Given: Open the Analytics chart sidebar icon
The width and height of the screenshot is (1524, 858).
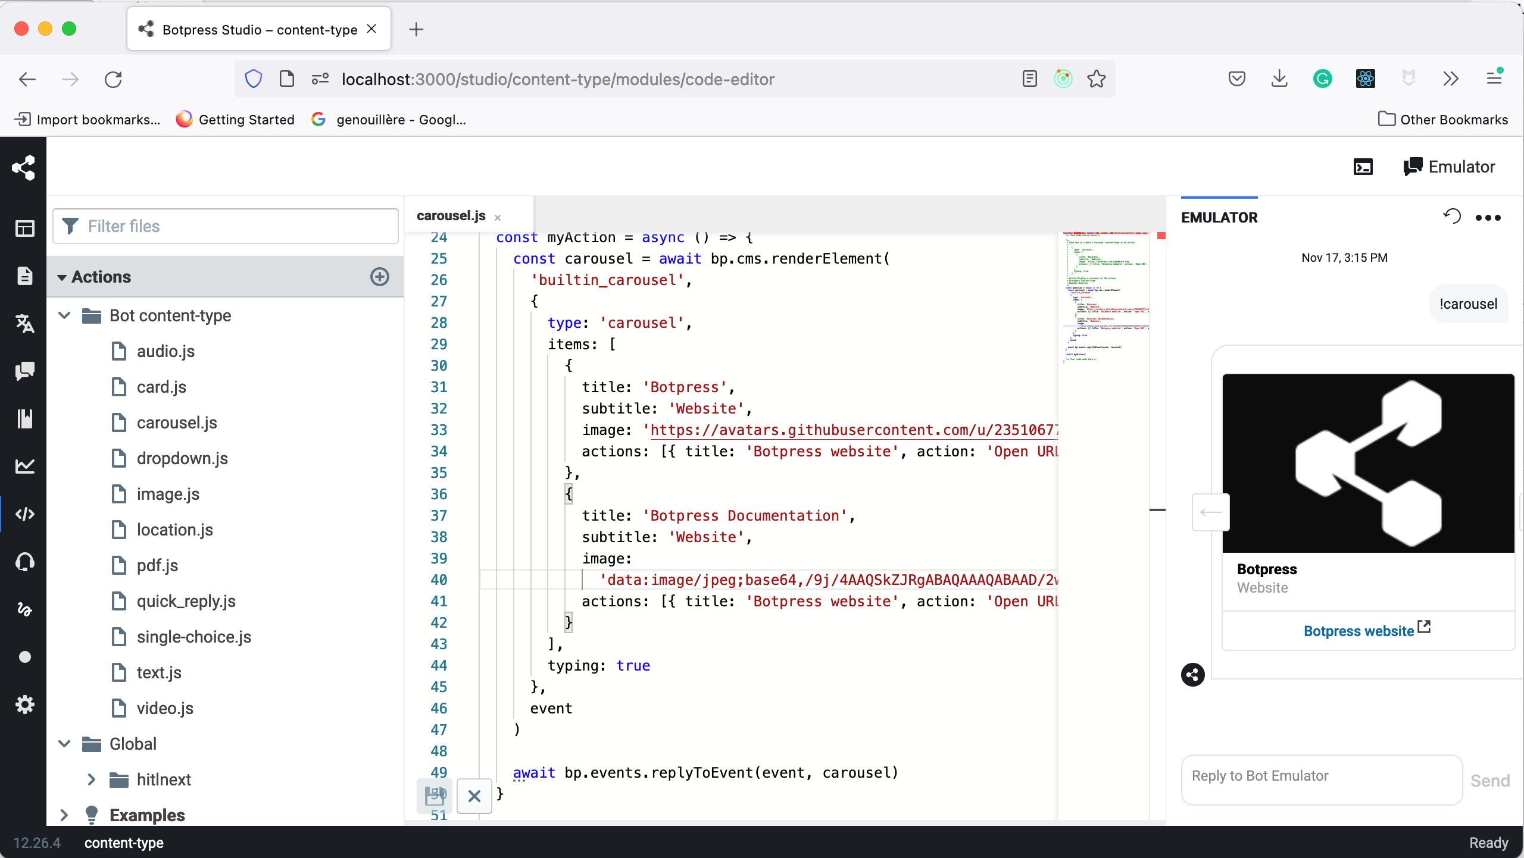Looking at the screenshot, I should pyautogui.click(x=24, y=466).
